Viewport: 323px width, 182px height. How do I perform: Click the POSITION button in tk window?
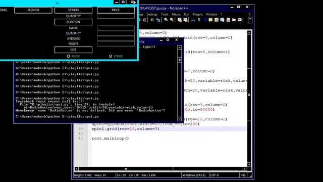click(73, 22)
